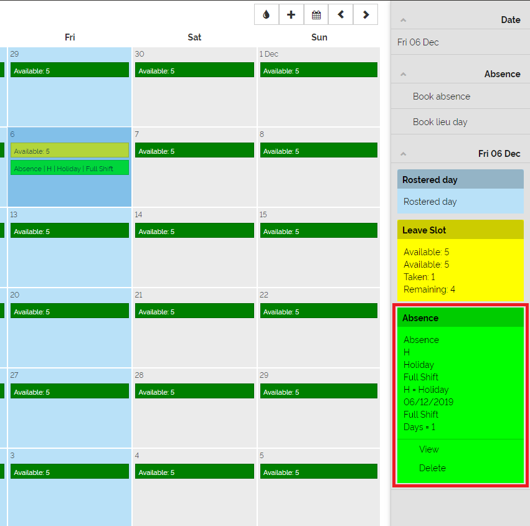Collapse the Absence section header
530x526 pixels.
tap(460, 74)
